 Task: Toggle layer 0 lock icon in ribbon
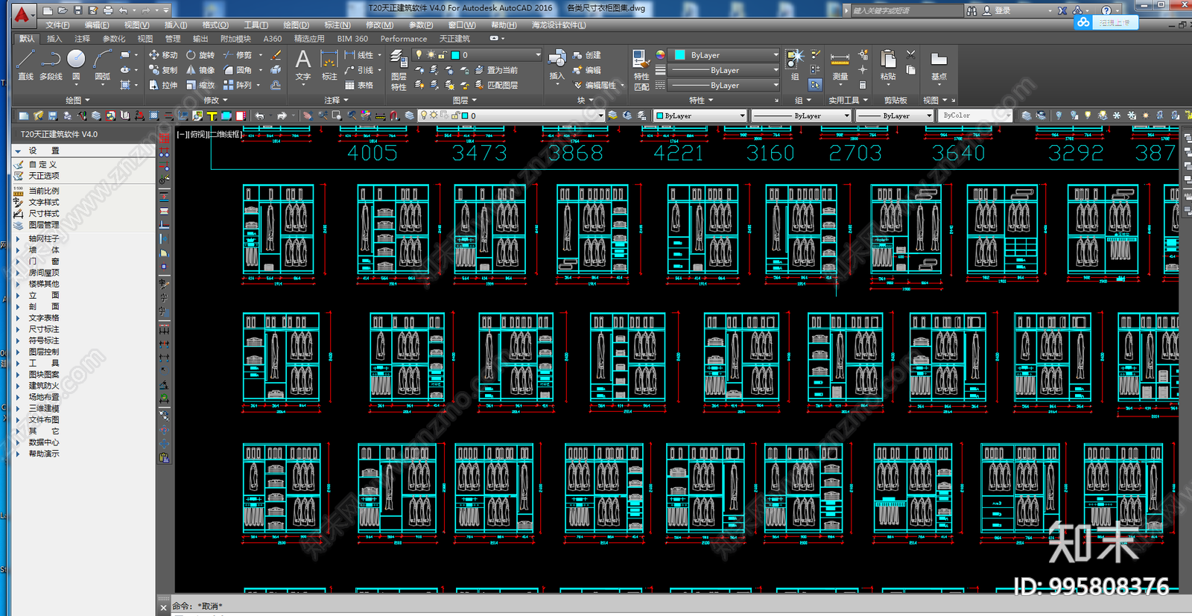443,55
